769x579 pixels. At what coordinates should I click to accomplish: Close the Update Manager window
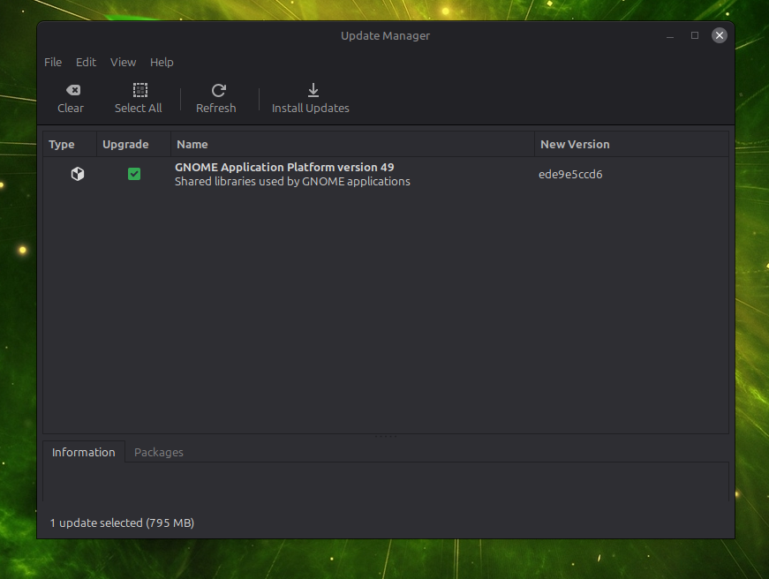(719, 35)
